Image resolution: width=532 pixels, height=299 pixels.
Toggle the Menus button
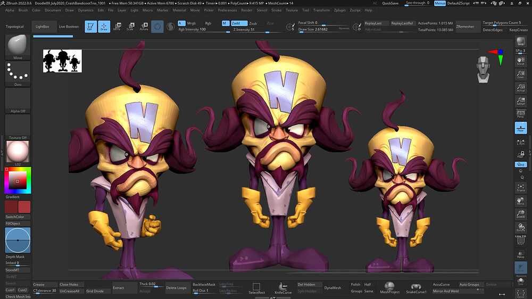440,3
